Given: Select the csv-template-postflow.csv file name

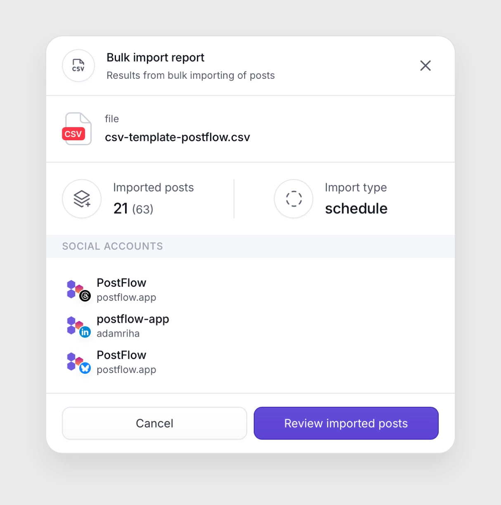Looking at the screenshot, I should 177,137.
